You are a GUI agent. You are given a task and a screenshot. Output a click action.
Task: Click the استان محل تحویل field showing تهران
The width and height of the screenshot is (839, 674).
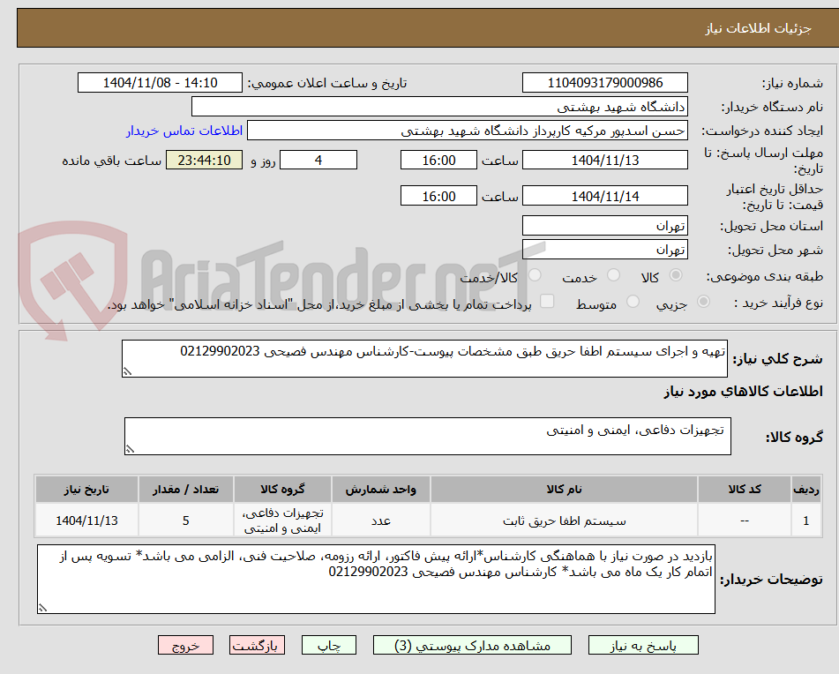(x=606, y=225)
